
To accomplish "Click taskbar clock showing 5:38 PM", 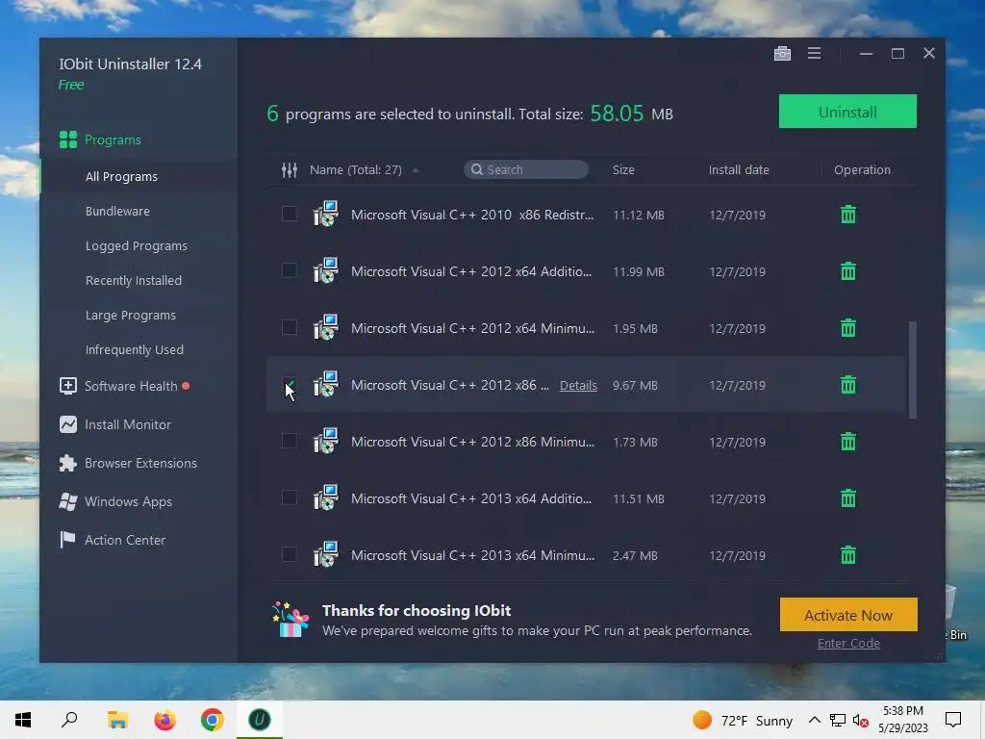I will tap(902, 720).
